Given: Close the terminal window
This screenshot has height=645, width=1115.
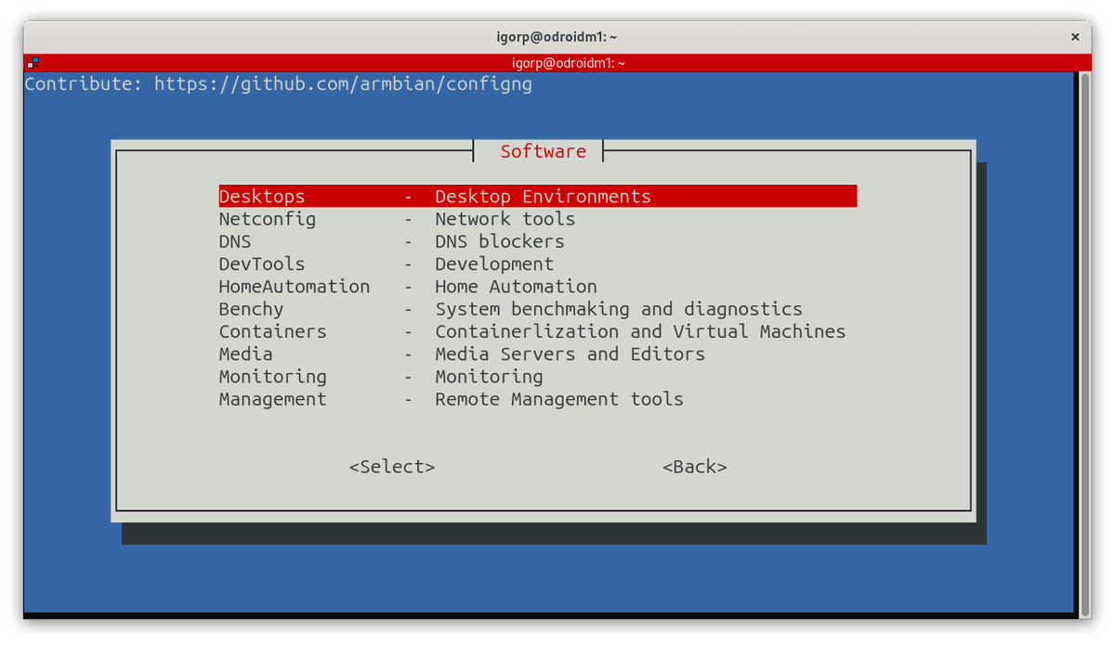Looking at the screenshot, I should point(1075,36).
